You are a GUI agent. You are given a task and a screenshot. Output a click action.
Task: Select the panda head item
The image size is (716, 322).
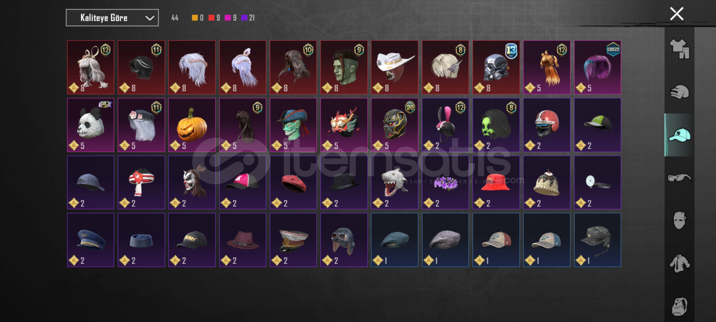tap(90, 125)
